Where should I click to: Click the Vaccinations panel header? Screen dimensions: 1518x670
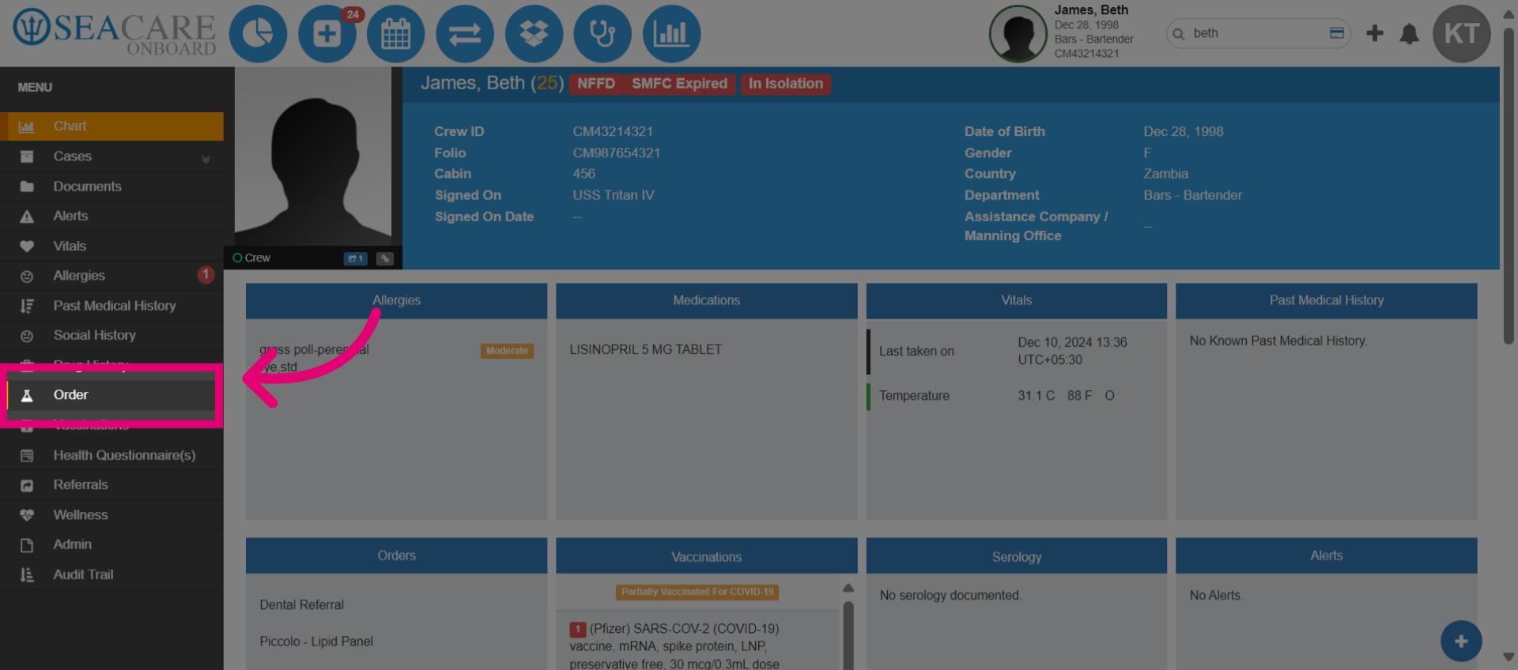(x=707, y=557)
